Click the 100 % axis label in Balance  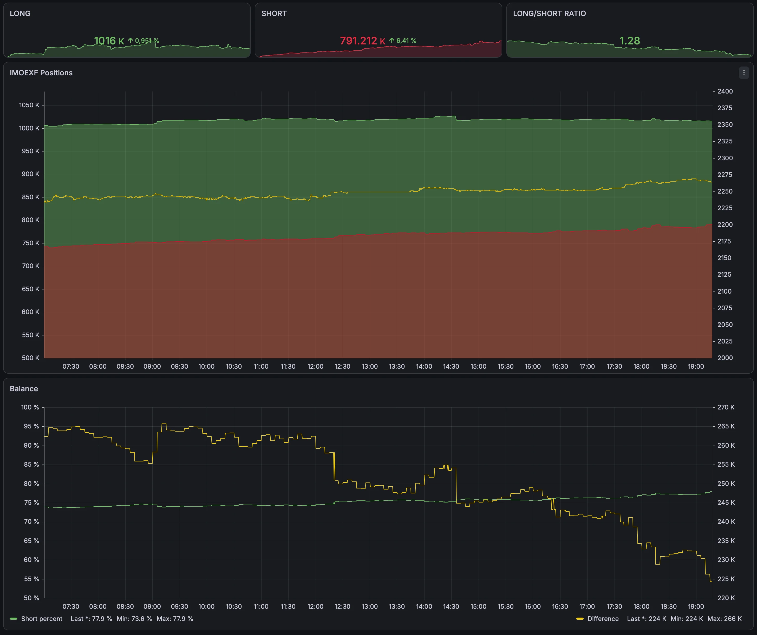[30, 407]
